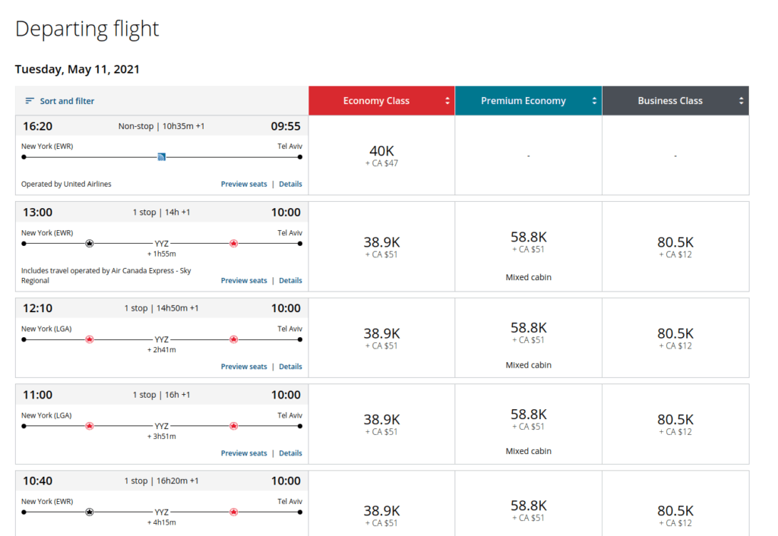Click second Air Canada icon on 12:10 flight
The width and height of the screenshot is (778, 536).
234,339
